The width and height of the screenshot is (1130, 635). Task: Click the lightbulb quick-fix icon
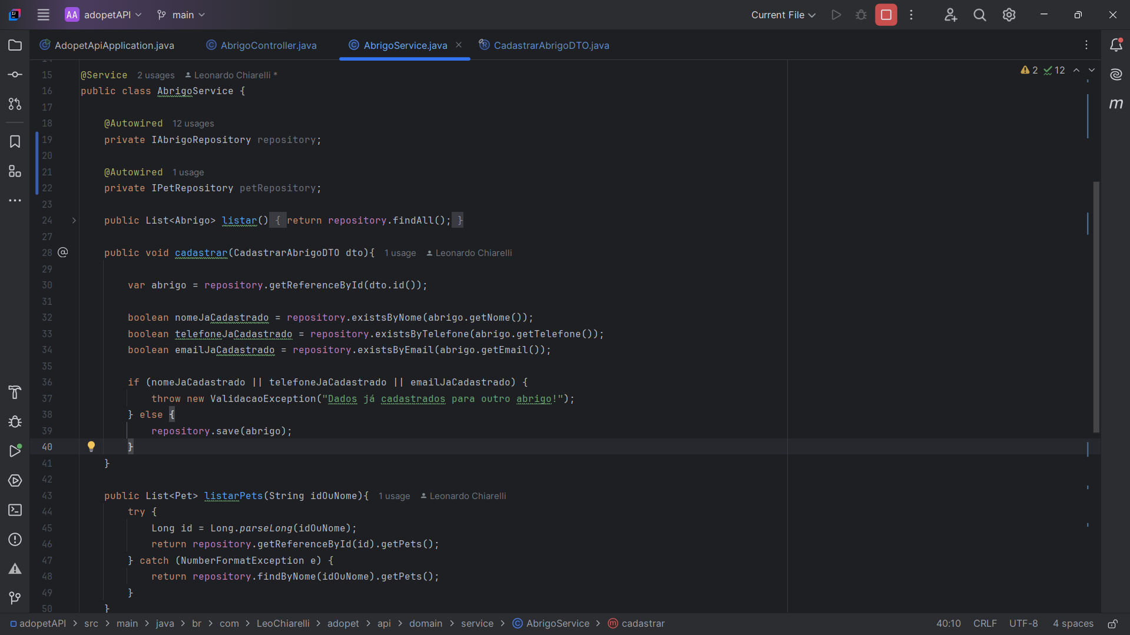[91, 447]
